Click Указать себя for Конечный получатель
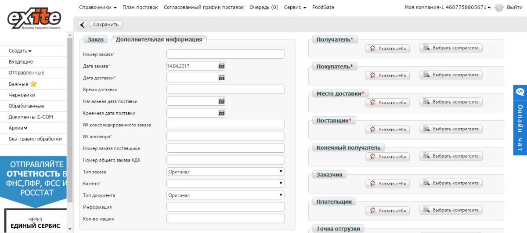 tap(387, 157)
